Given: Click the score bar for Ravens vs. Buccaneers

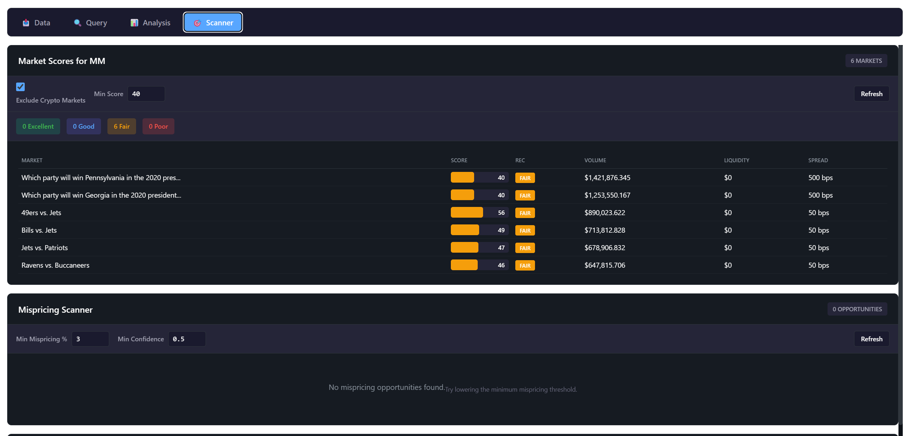Looking at the screenshot, I should pos(479,265).
